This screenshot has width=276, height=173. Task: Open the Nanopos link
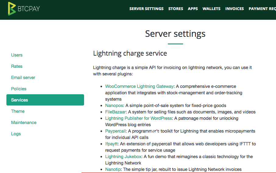(x=114, y=106)
